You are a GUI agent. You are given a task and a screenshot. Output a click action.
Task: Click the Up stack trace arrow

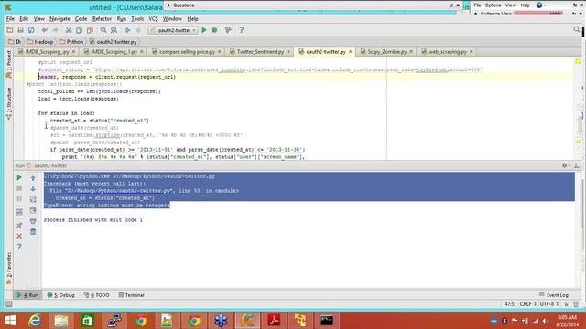pos(33,178)
